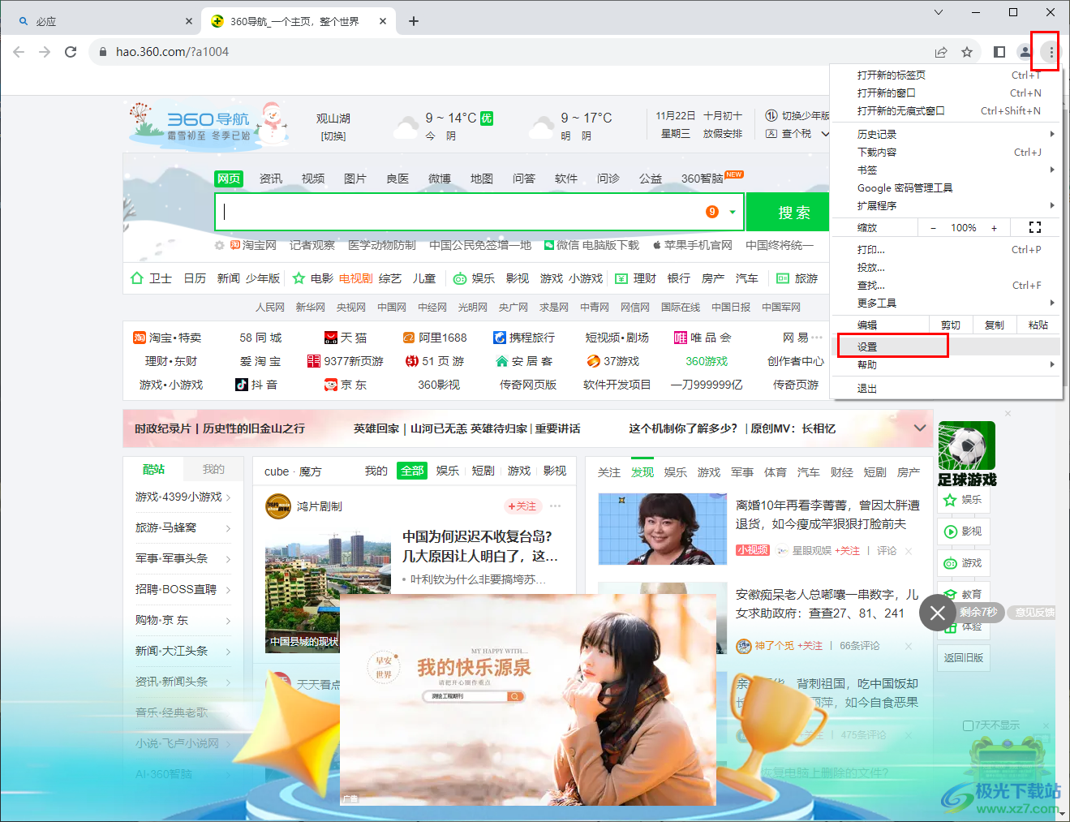
Task: Open tab search dropdown in title bar
Action: [939, 12]
